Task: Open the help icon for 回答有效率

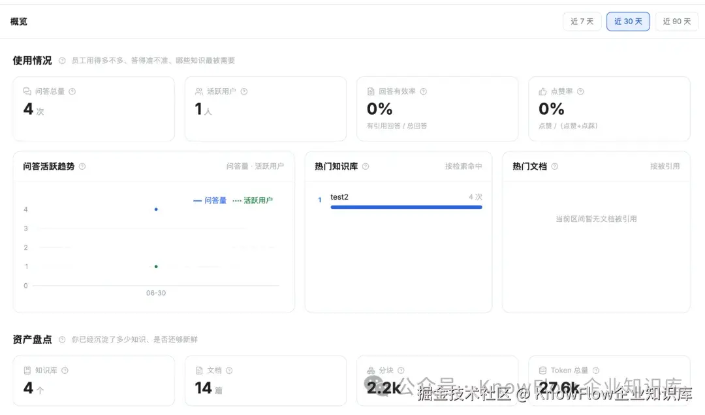Action: tap(423, 91)
